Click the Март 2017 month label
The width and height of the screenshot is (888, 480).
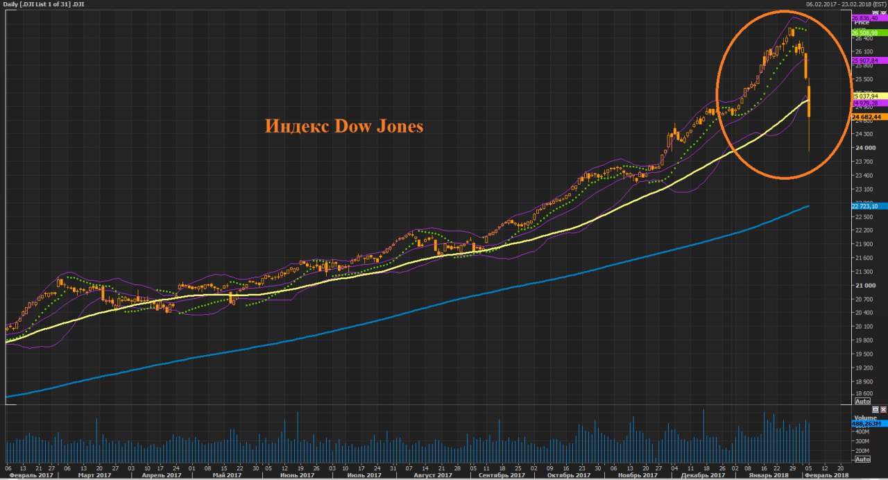point(94,475)
